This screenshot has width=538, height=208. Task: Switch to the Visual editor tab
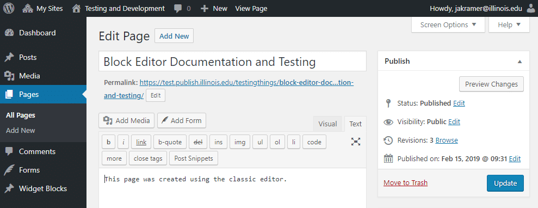(x=327, y=124)
